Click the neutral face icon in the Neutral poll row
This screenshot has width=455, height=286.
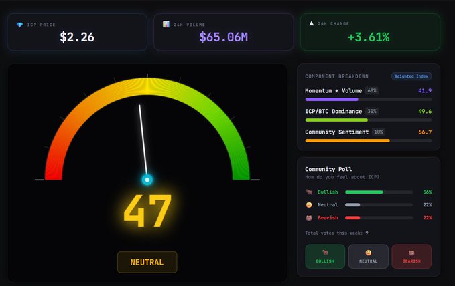coord(309,205)
